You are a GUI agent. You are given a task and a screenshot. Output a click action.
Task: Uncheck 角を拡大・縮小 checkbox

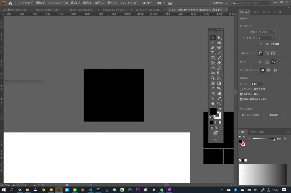(241, 94)
